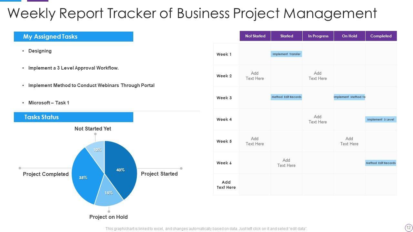Click Method Edit Records tag in Week 6
413x232 pixels.
click(x=381, y=163)
